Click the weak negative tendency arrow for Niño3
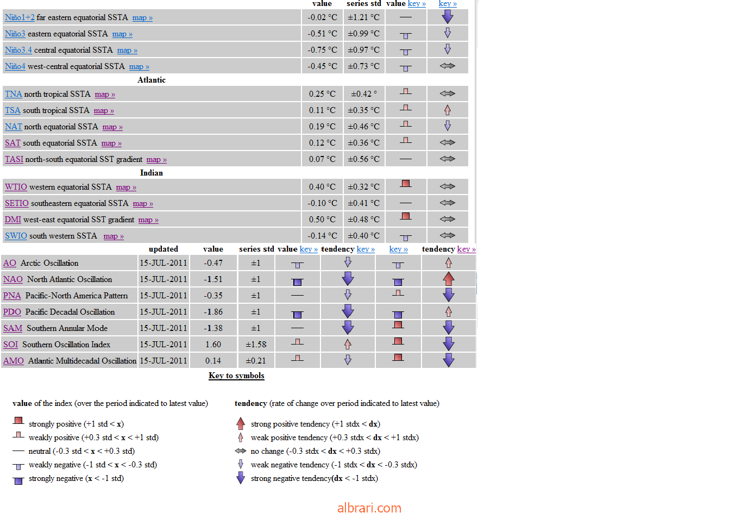This screenshot has height=513, width=742. click(x=448, y=33)
